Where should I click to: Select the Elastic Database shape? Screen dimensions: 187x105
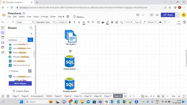point(18,52)
